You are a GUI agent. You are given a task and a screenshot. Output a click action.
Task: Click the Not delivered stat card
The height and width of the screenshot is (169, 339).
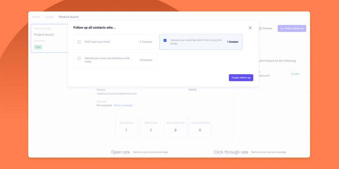175,126
